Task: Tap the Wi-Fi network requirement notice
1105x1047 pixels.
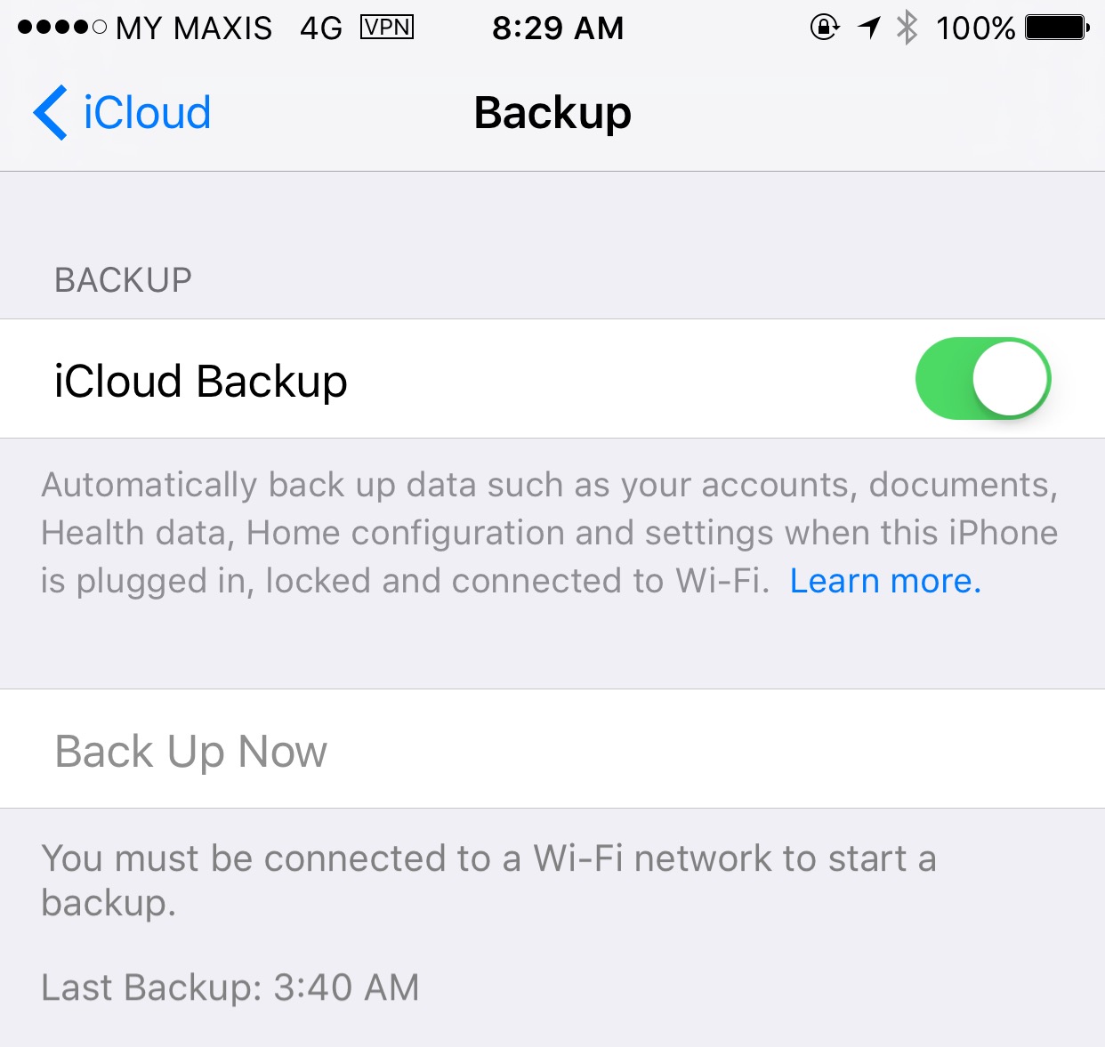Action: click(488, 880)
